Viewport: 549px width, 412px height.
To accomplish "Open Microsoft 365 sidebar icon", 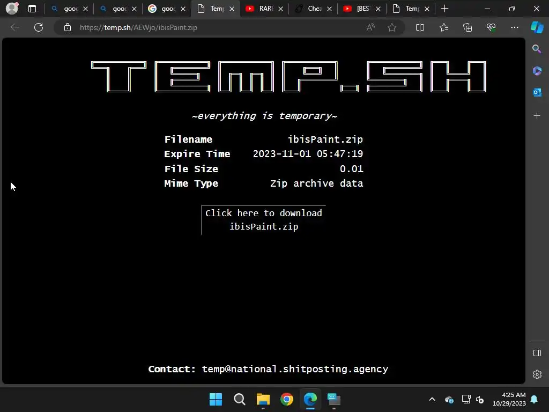I will pos(537,71).
